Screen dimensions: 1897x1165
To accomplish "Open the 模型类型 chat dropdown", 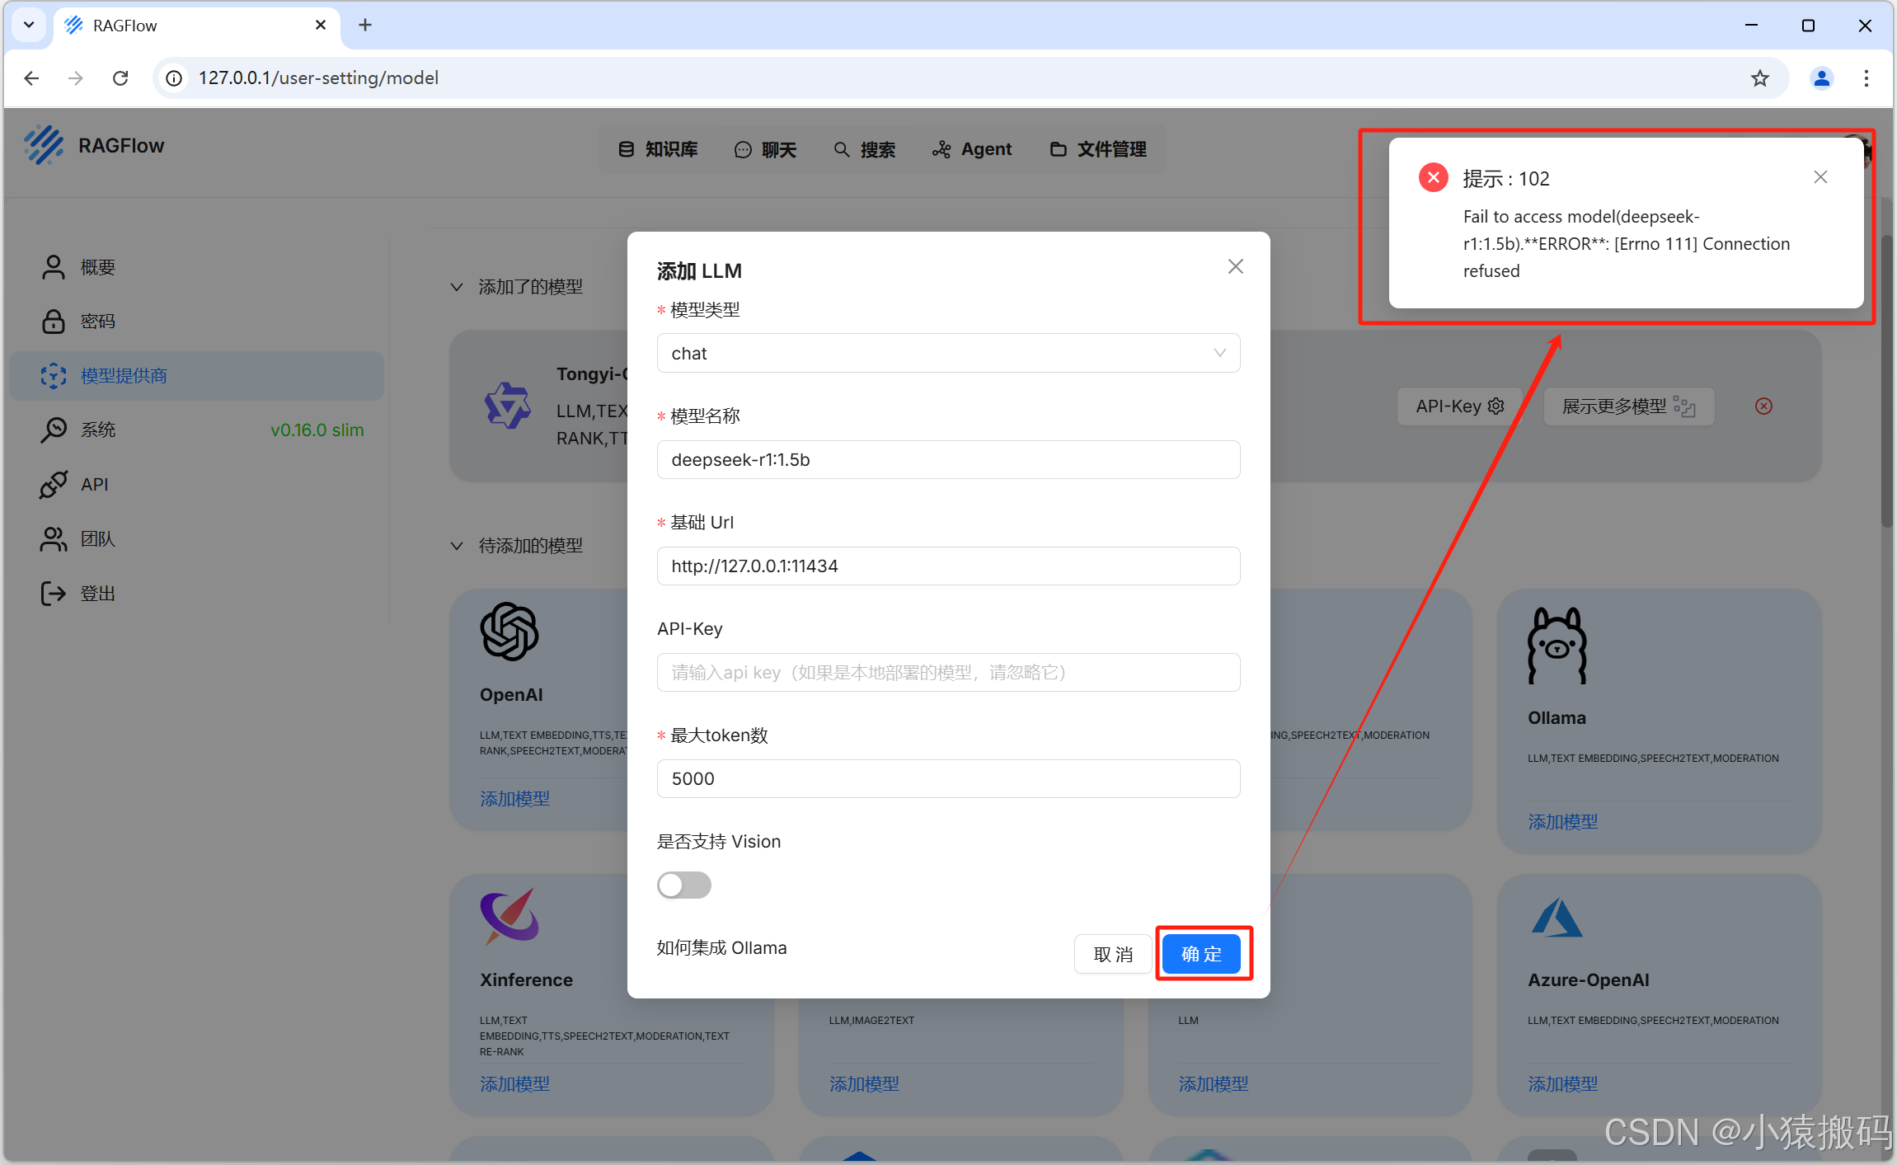I will coord(948,353).
